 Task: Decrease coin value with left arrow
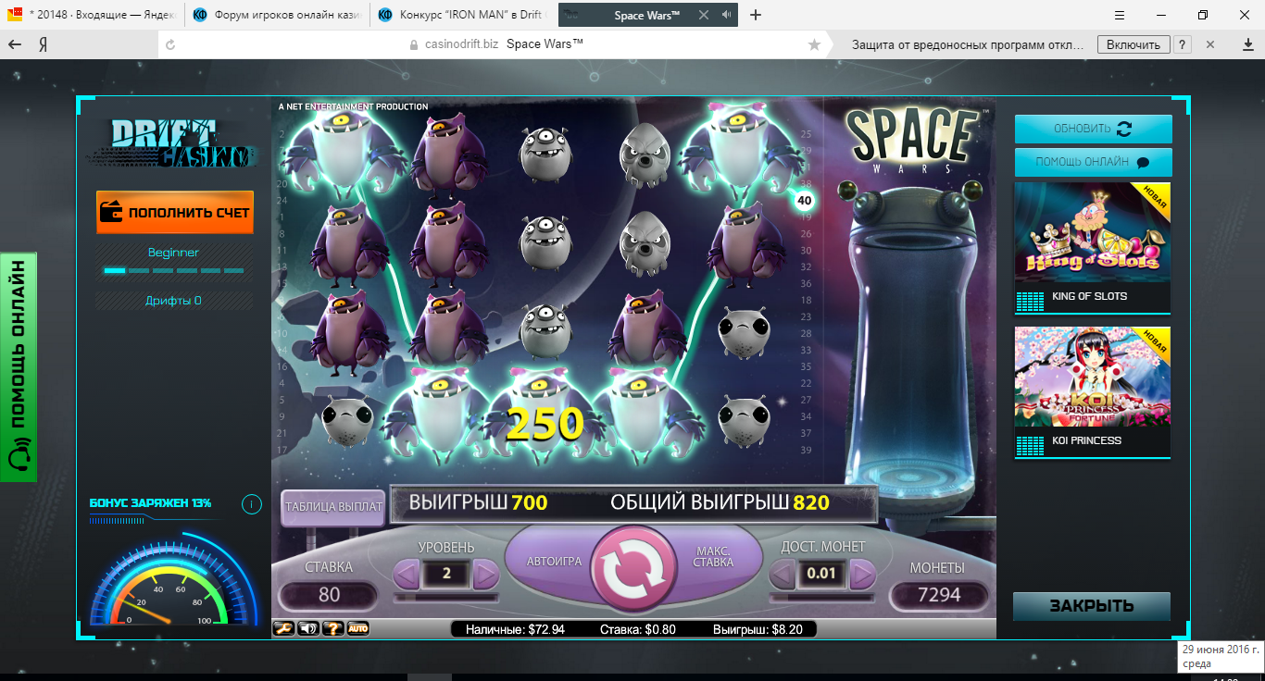pyautogui.click(x=783, y=575)
